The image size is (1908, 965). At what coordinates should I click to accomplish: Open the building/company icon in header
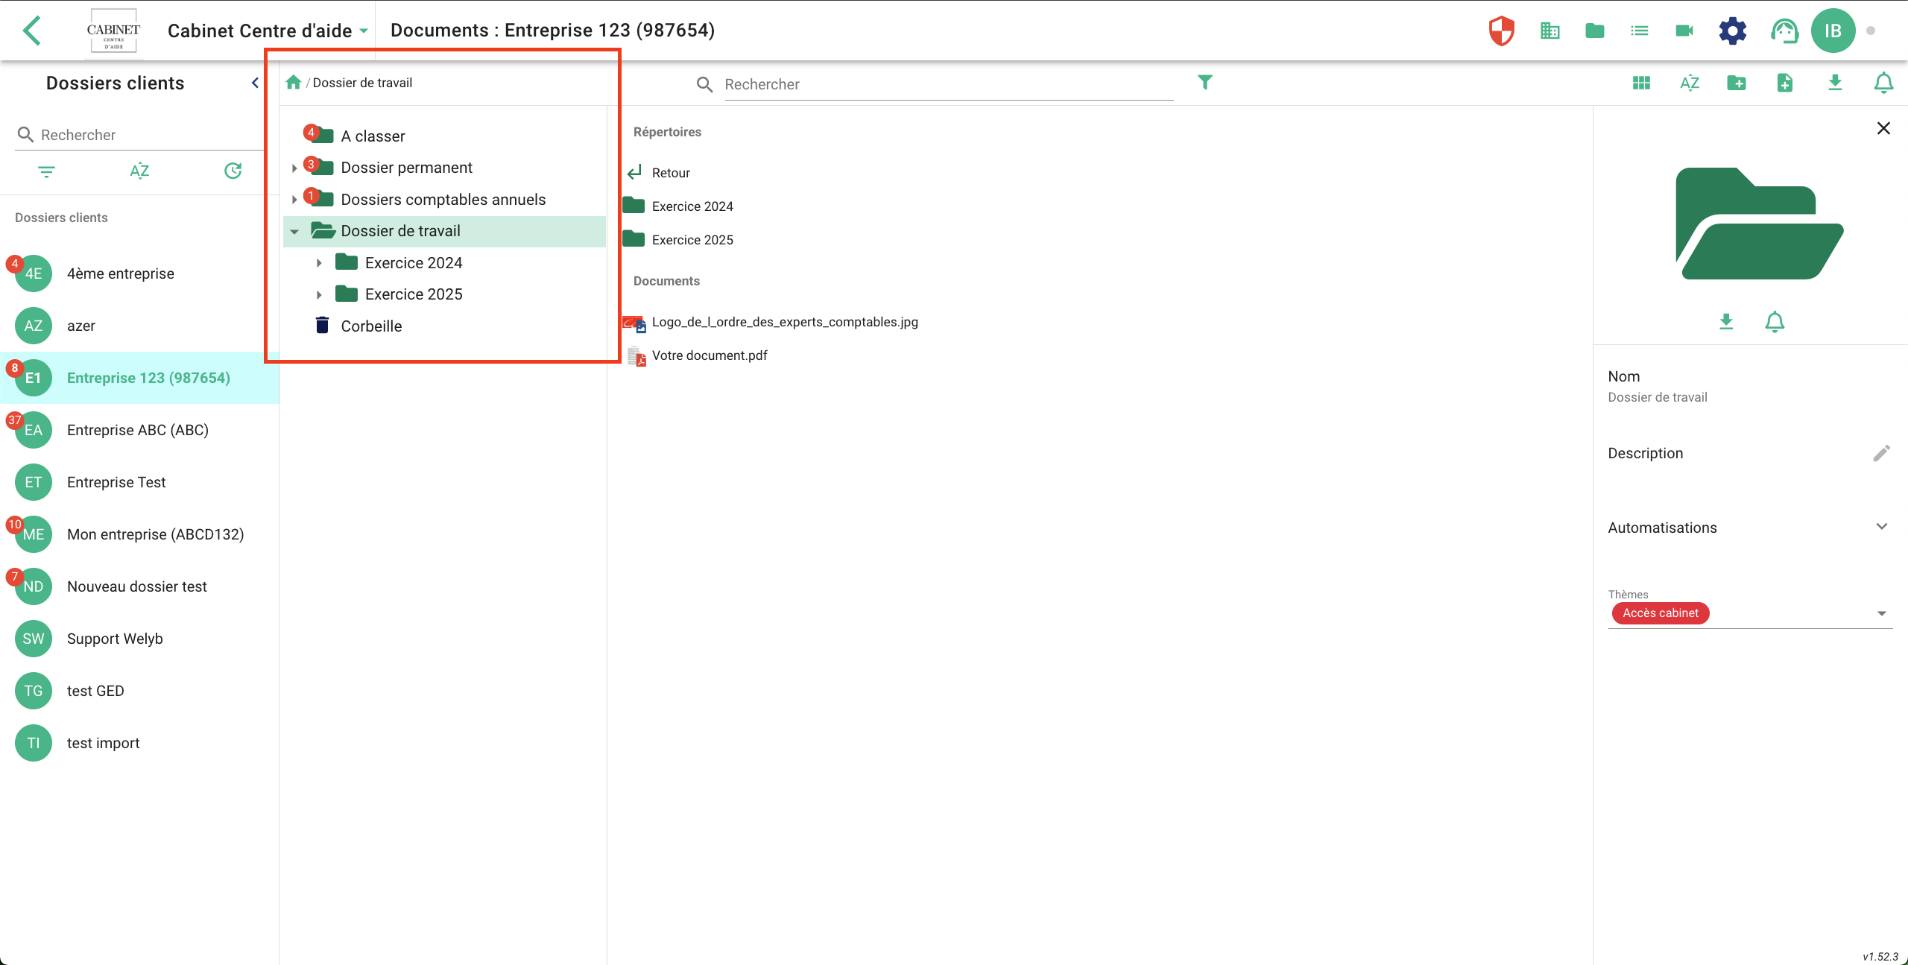point(1550,31)
